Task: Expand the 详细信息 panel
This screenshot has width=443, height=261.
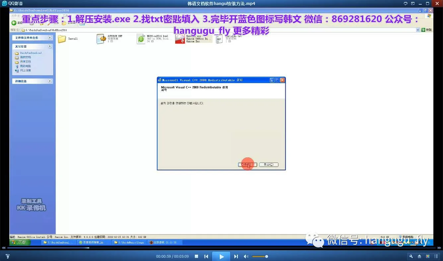Action: point(50,81)
